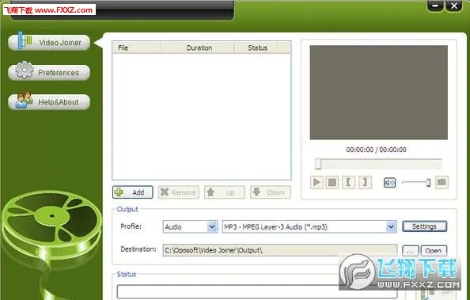This screenshot has width=470, height=300.
Task: Move file Down in the list
Action: tap(271, 192)
